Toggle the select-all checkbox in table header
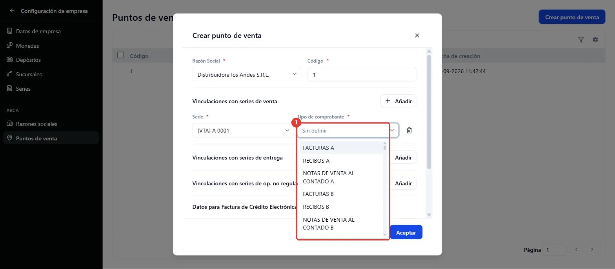Image resolution: width=615 pixels, height=269 pixels. click(120, 55)
